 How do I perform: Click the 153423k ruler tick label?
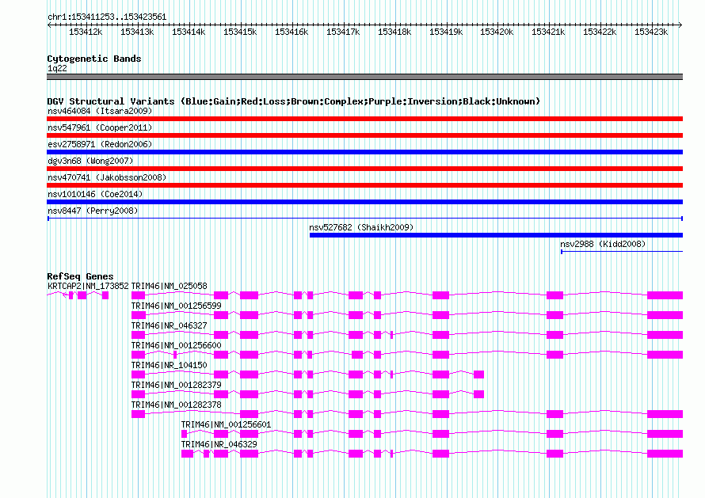coord(651,32)
